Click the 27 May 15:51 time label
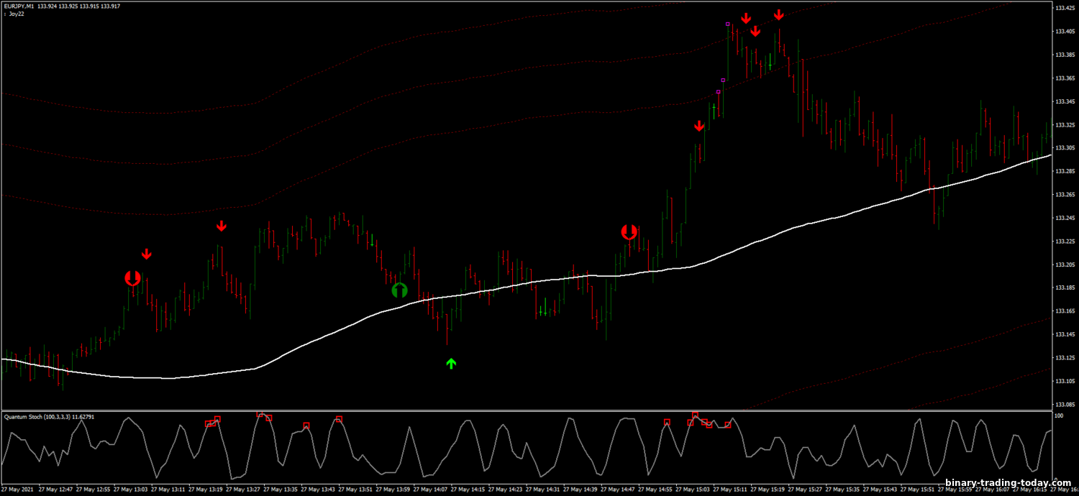1079x496 pixels. click(x=917, y=490)
